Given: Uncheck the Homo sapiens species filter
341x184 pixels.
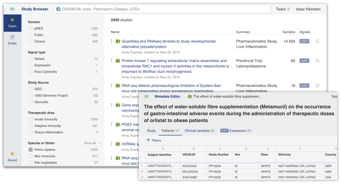Looking at the screenshot, I should tap(30, 150).
